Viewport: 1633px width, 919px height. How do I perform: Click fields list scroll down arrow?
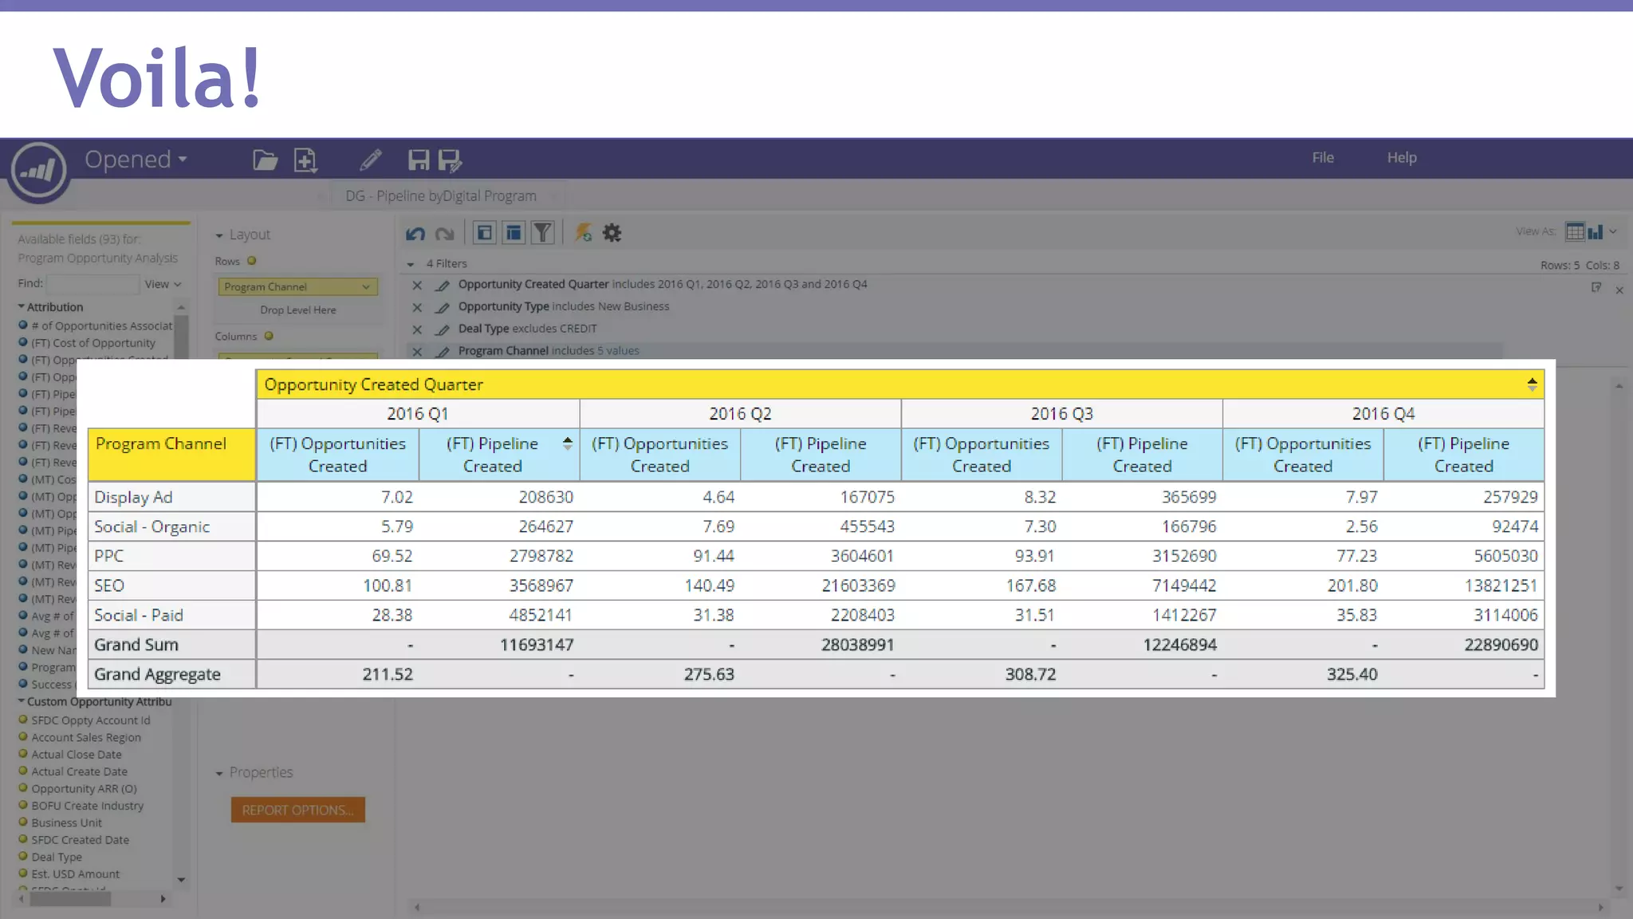[181, 880]
